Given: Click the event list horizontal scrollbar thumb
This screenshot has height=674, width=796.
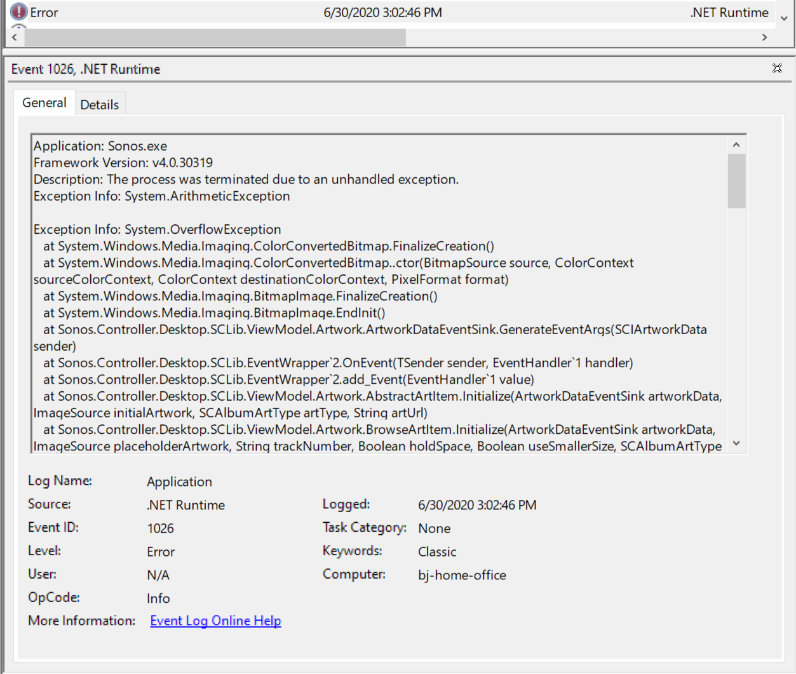Looking at the screenshot, I should (x=215, y=37).
